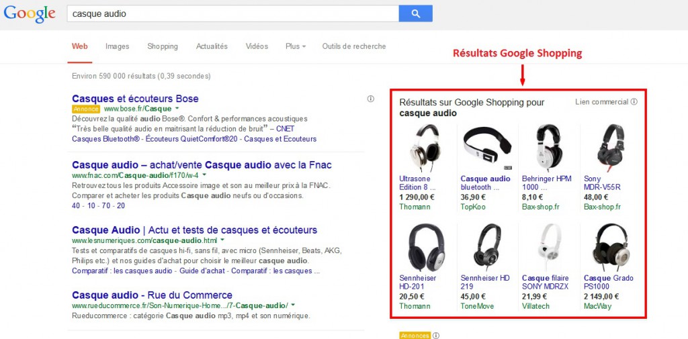Image resolution: width=688 pixels, height=339 pixels.
Task: Click the info icon beside Bose ad
Action: (x=370, y=99)
